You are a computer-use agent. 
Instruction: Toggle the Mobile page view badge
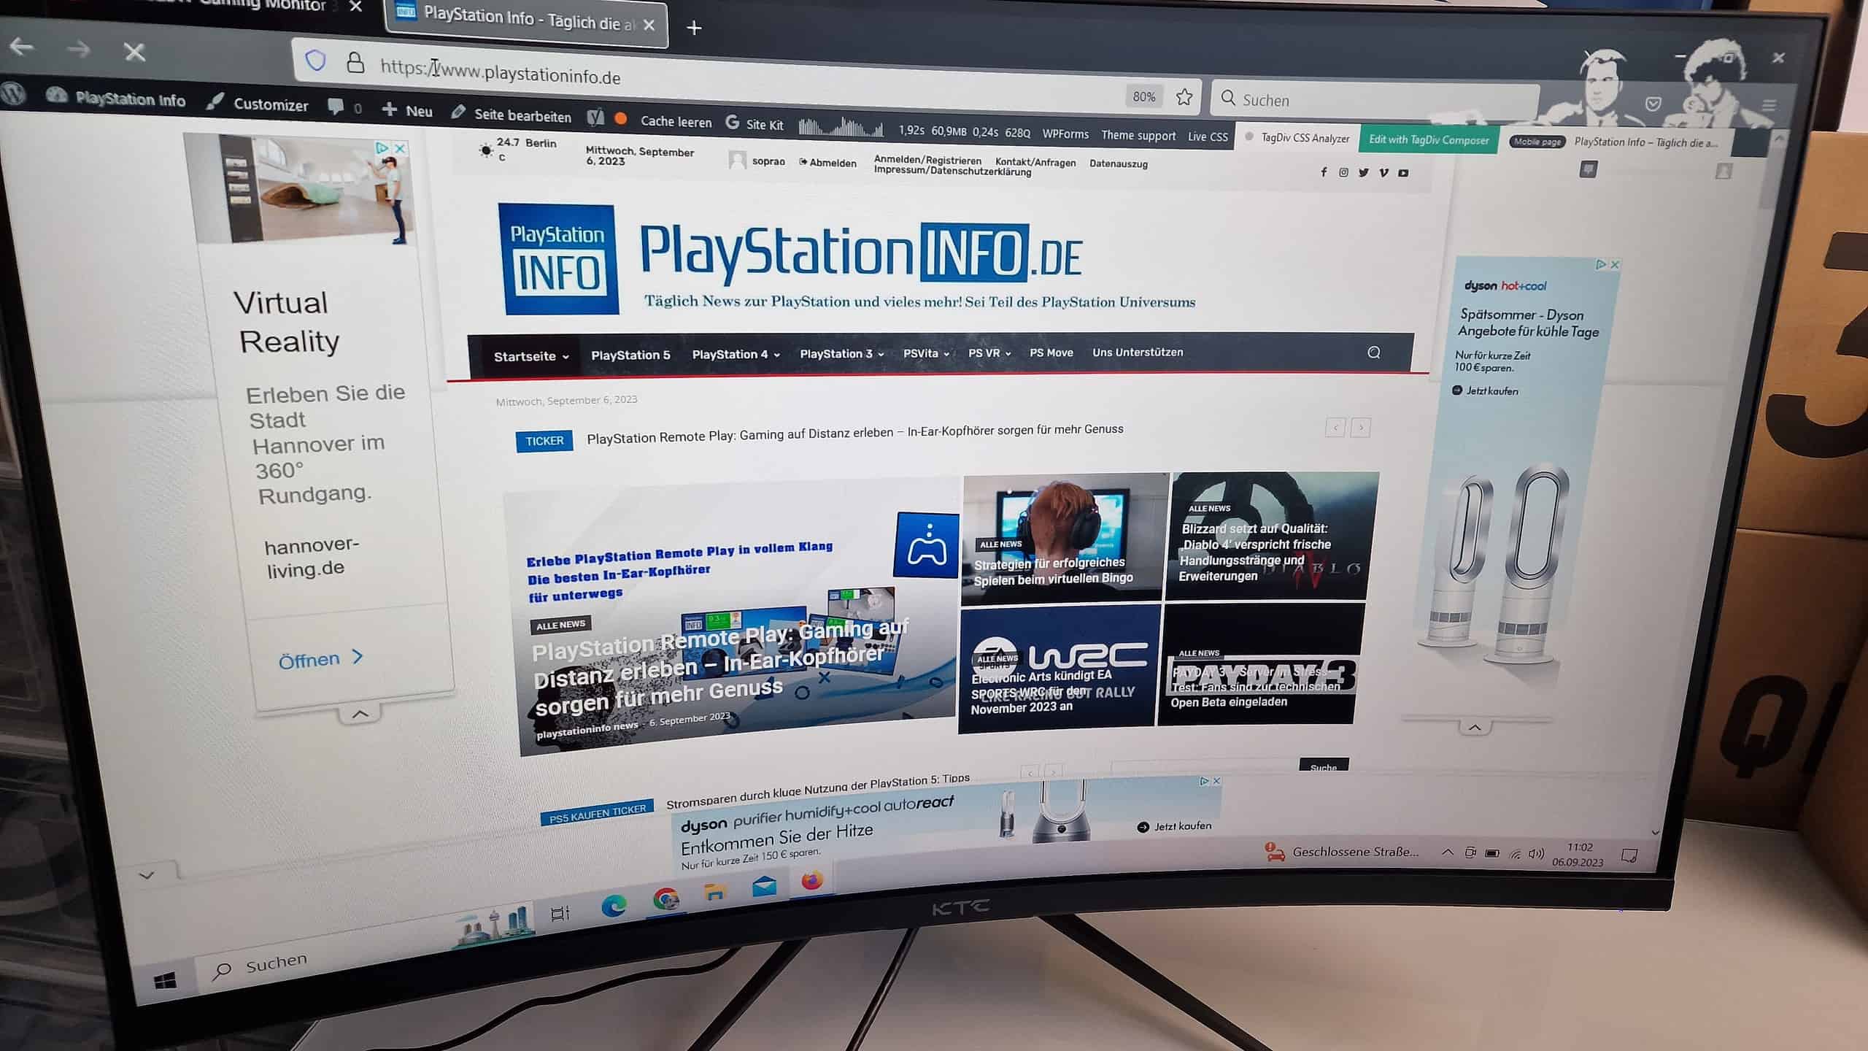point(1537,142)
